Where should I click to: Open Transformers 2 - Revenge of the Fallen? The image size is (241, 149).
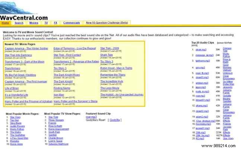pos(76,61)
